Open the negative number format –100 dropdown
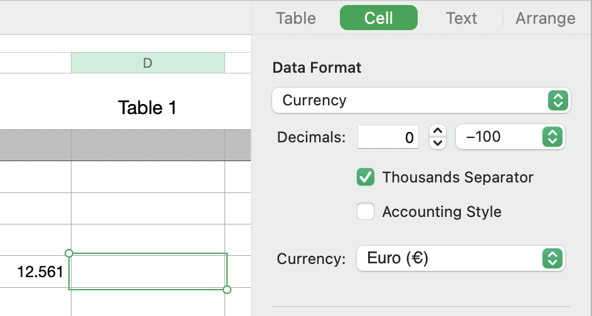 (510, 137)
